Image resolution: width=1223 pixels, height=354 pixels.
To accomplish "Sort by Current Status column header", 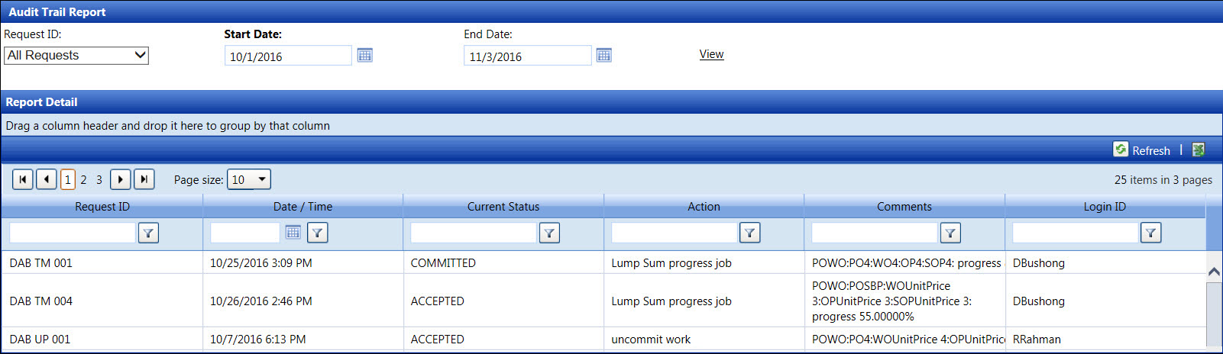I will coord(503,207).
